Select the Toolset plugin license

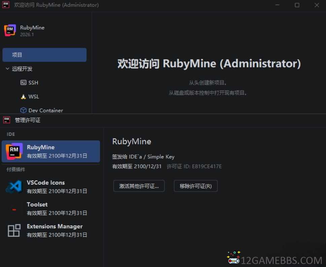click(x=51, y=208)
